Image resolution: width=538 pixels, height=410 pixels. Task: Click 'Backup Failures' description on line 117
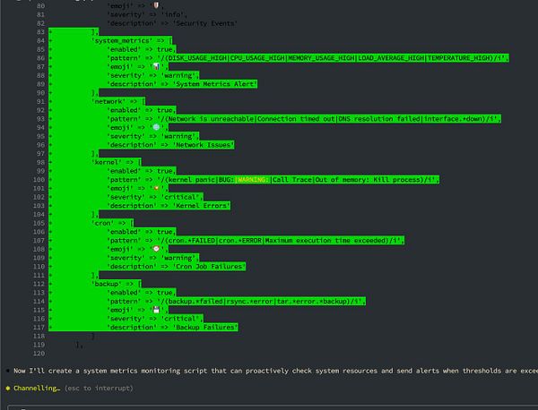tap(204, 328)
